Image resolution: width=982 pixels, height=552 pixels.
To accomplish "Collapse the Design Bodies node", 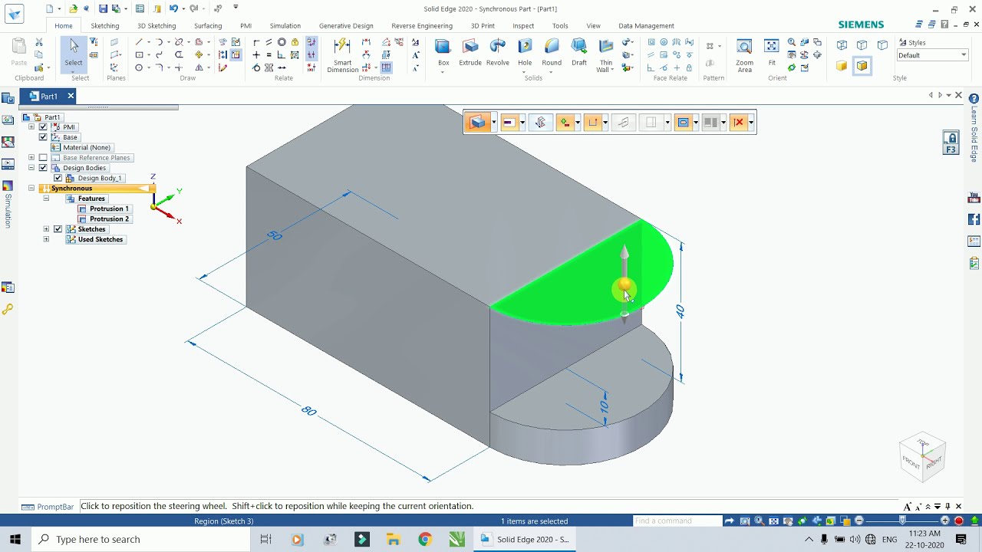I will [31, 168].
